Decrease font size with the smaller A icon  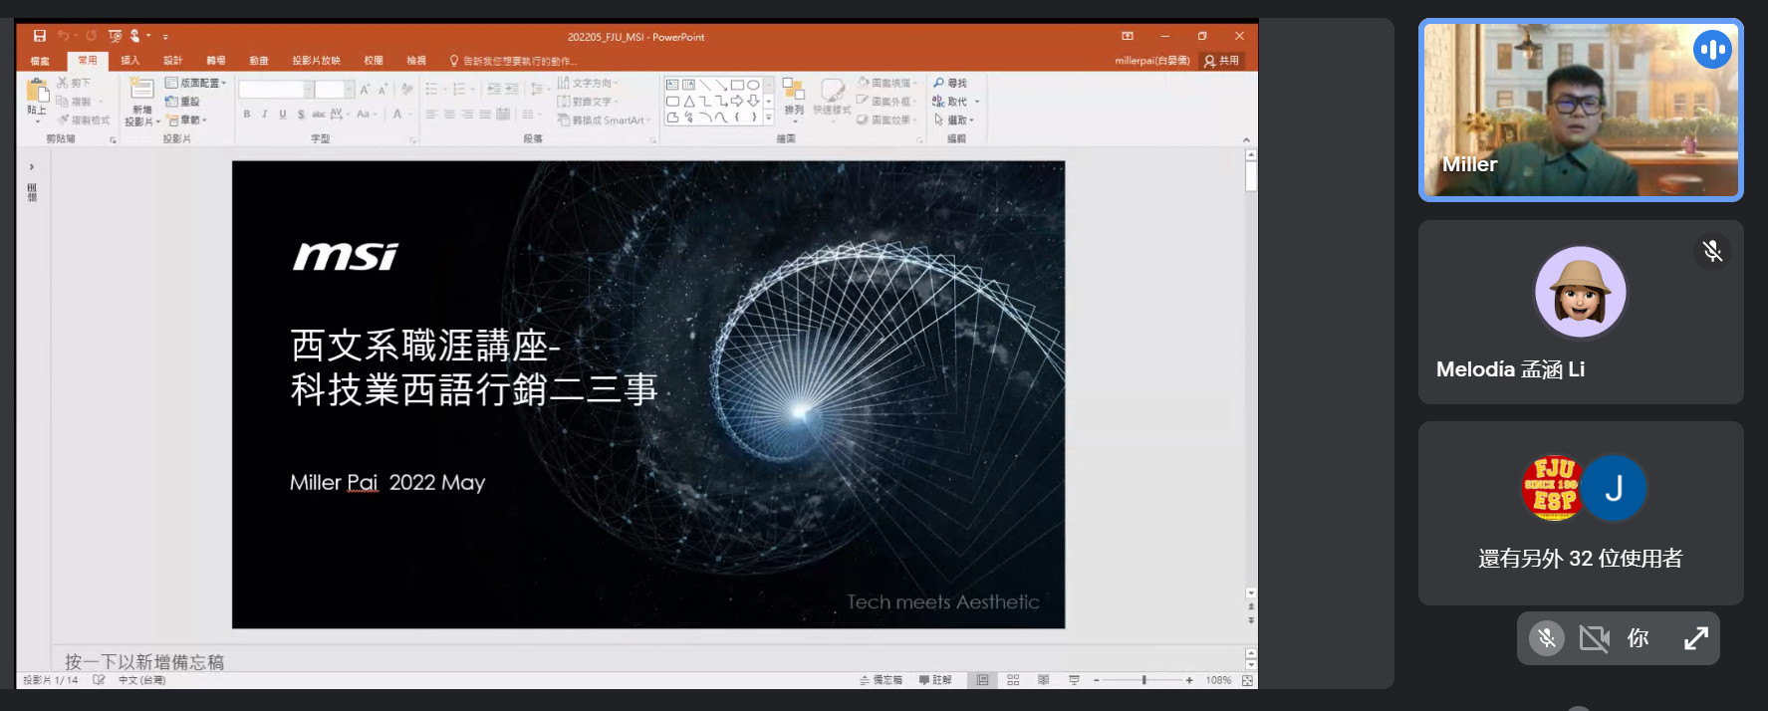(382, 89)
